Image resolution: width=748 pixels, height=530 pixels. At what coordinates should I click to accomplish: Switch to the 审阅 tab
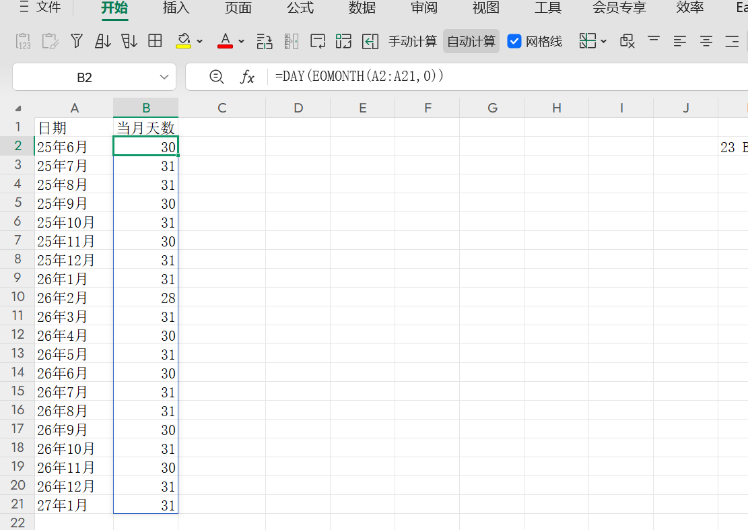tap(424, 7)
